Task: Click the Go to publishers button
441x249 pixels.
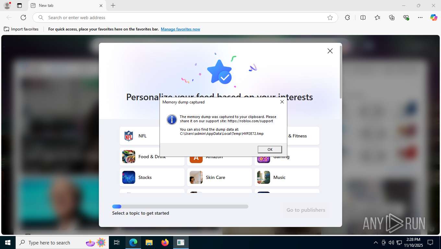Action: coord(306,210)
